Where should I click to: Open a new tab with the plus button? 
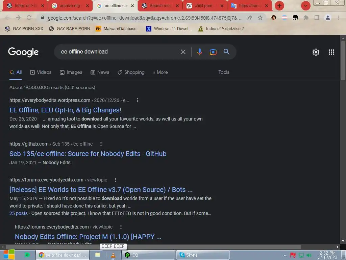(279, 6)
